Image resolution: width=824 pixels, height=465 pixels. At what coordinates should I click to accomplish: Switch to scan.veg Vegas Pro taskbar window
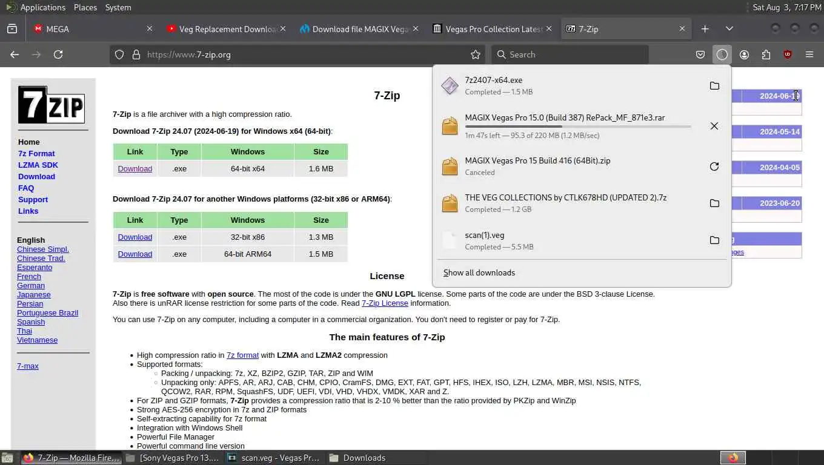click(274, 458)
